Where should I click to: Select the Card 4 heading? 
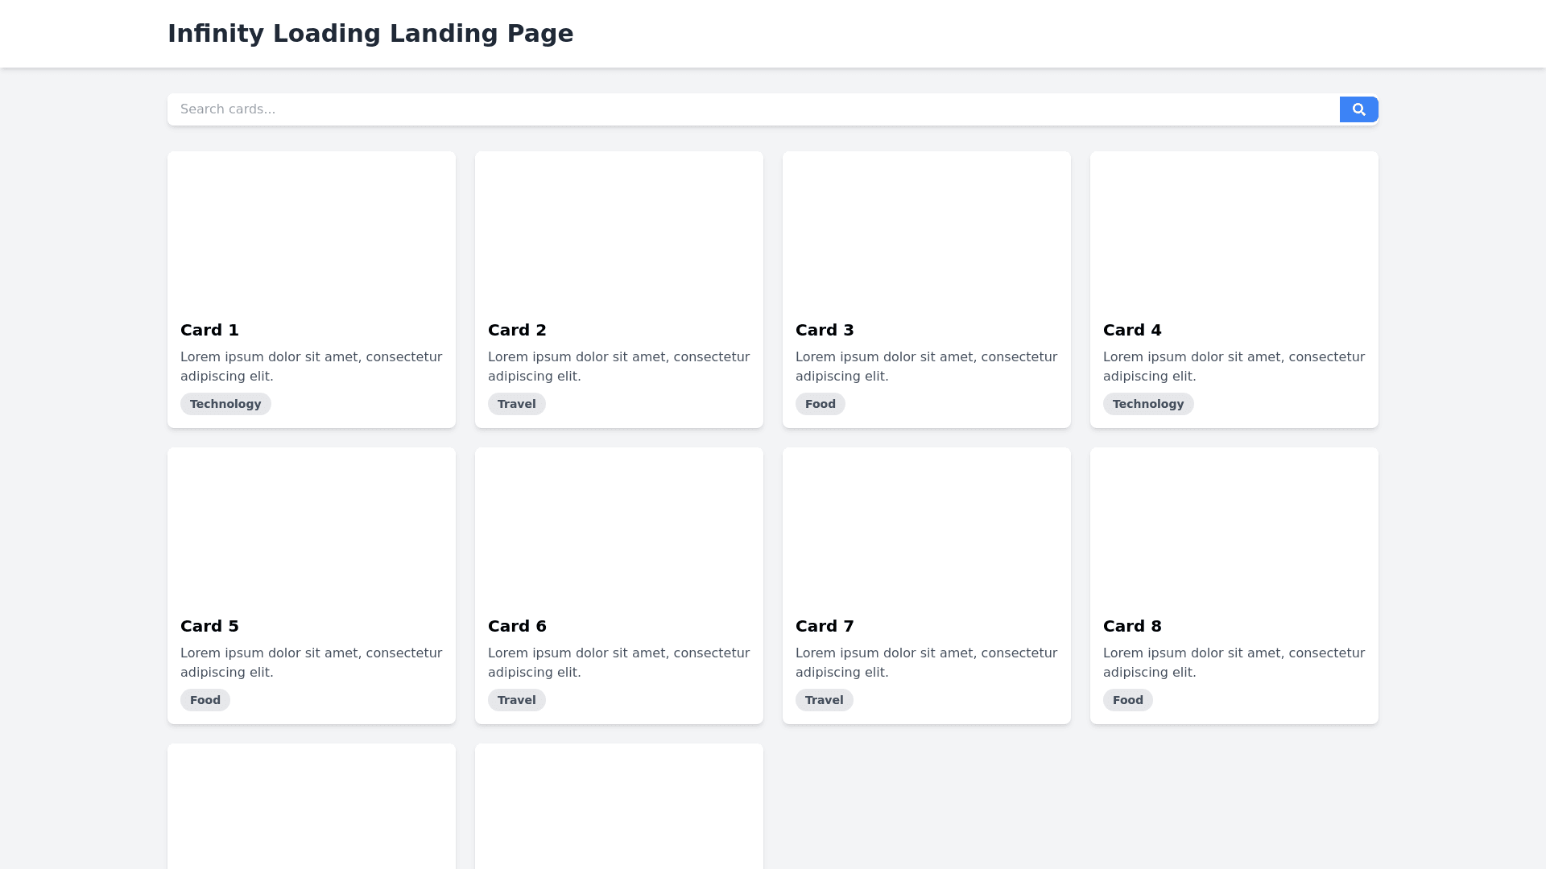tap(1132, 330)
